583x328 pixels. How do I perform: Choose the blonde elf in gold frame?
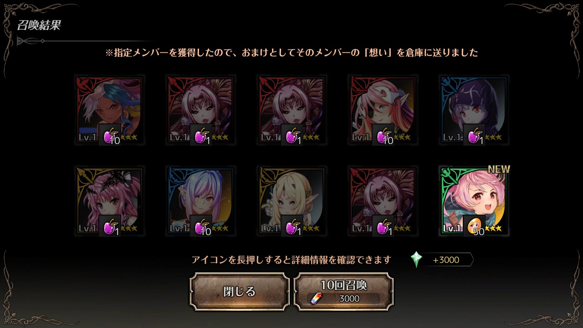pyautogui.click(x=291, y=201)
